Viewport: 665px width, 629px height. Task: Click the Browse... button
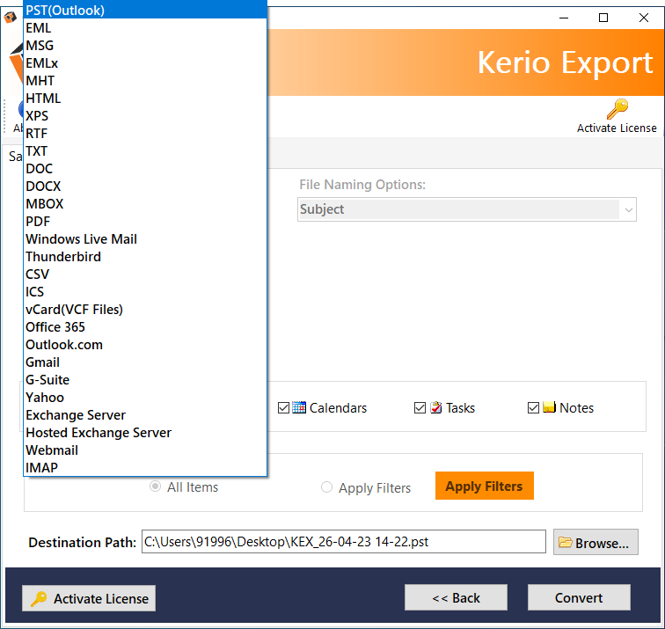click(596, 542)
